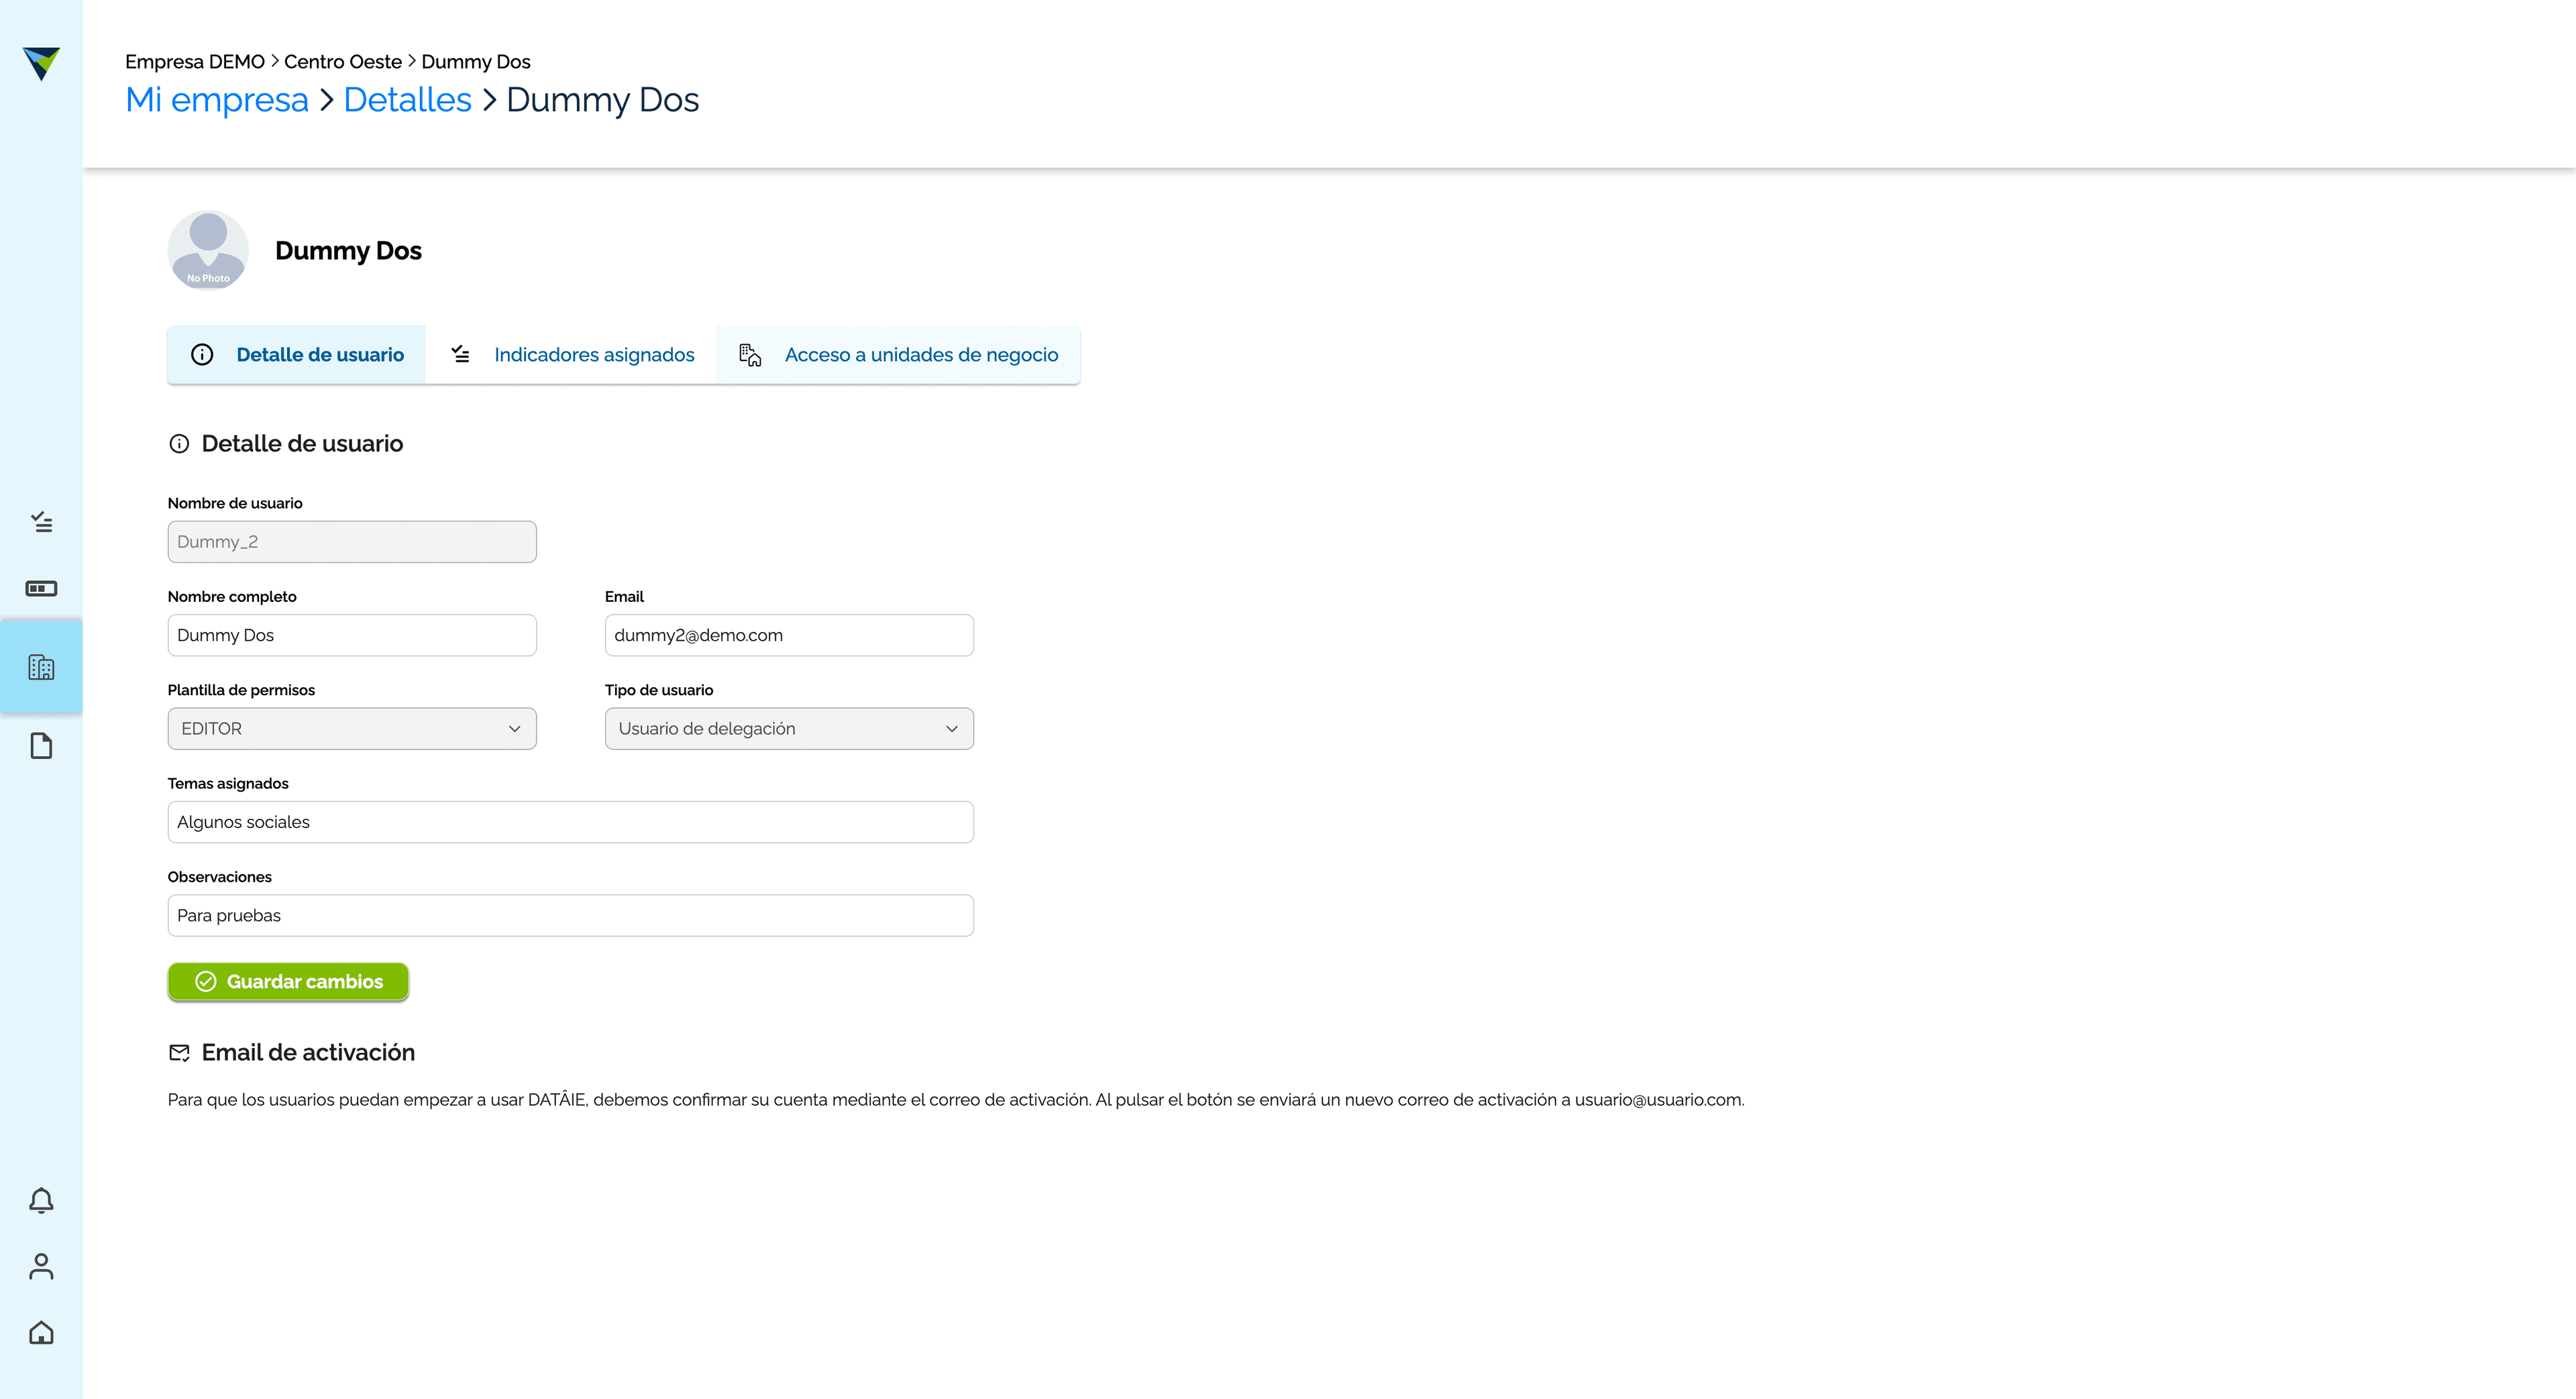This screenshot has height=1399, width=2576.
Task: Open the indicators checklist sidebar icon
Action: point(41,522)
